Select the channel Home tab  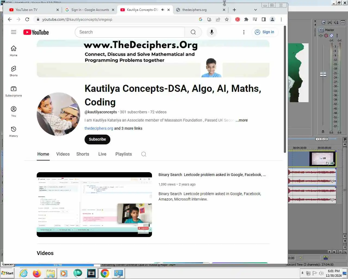(43, 154)
